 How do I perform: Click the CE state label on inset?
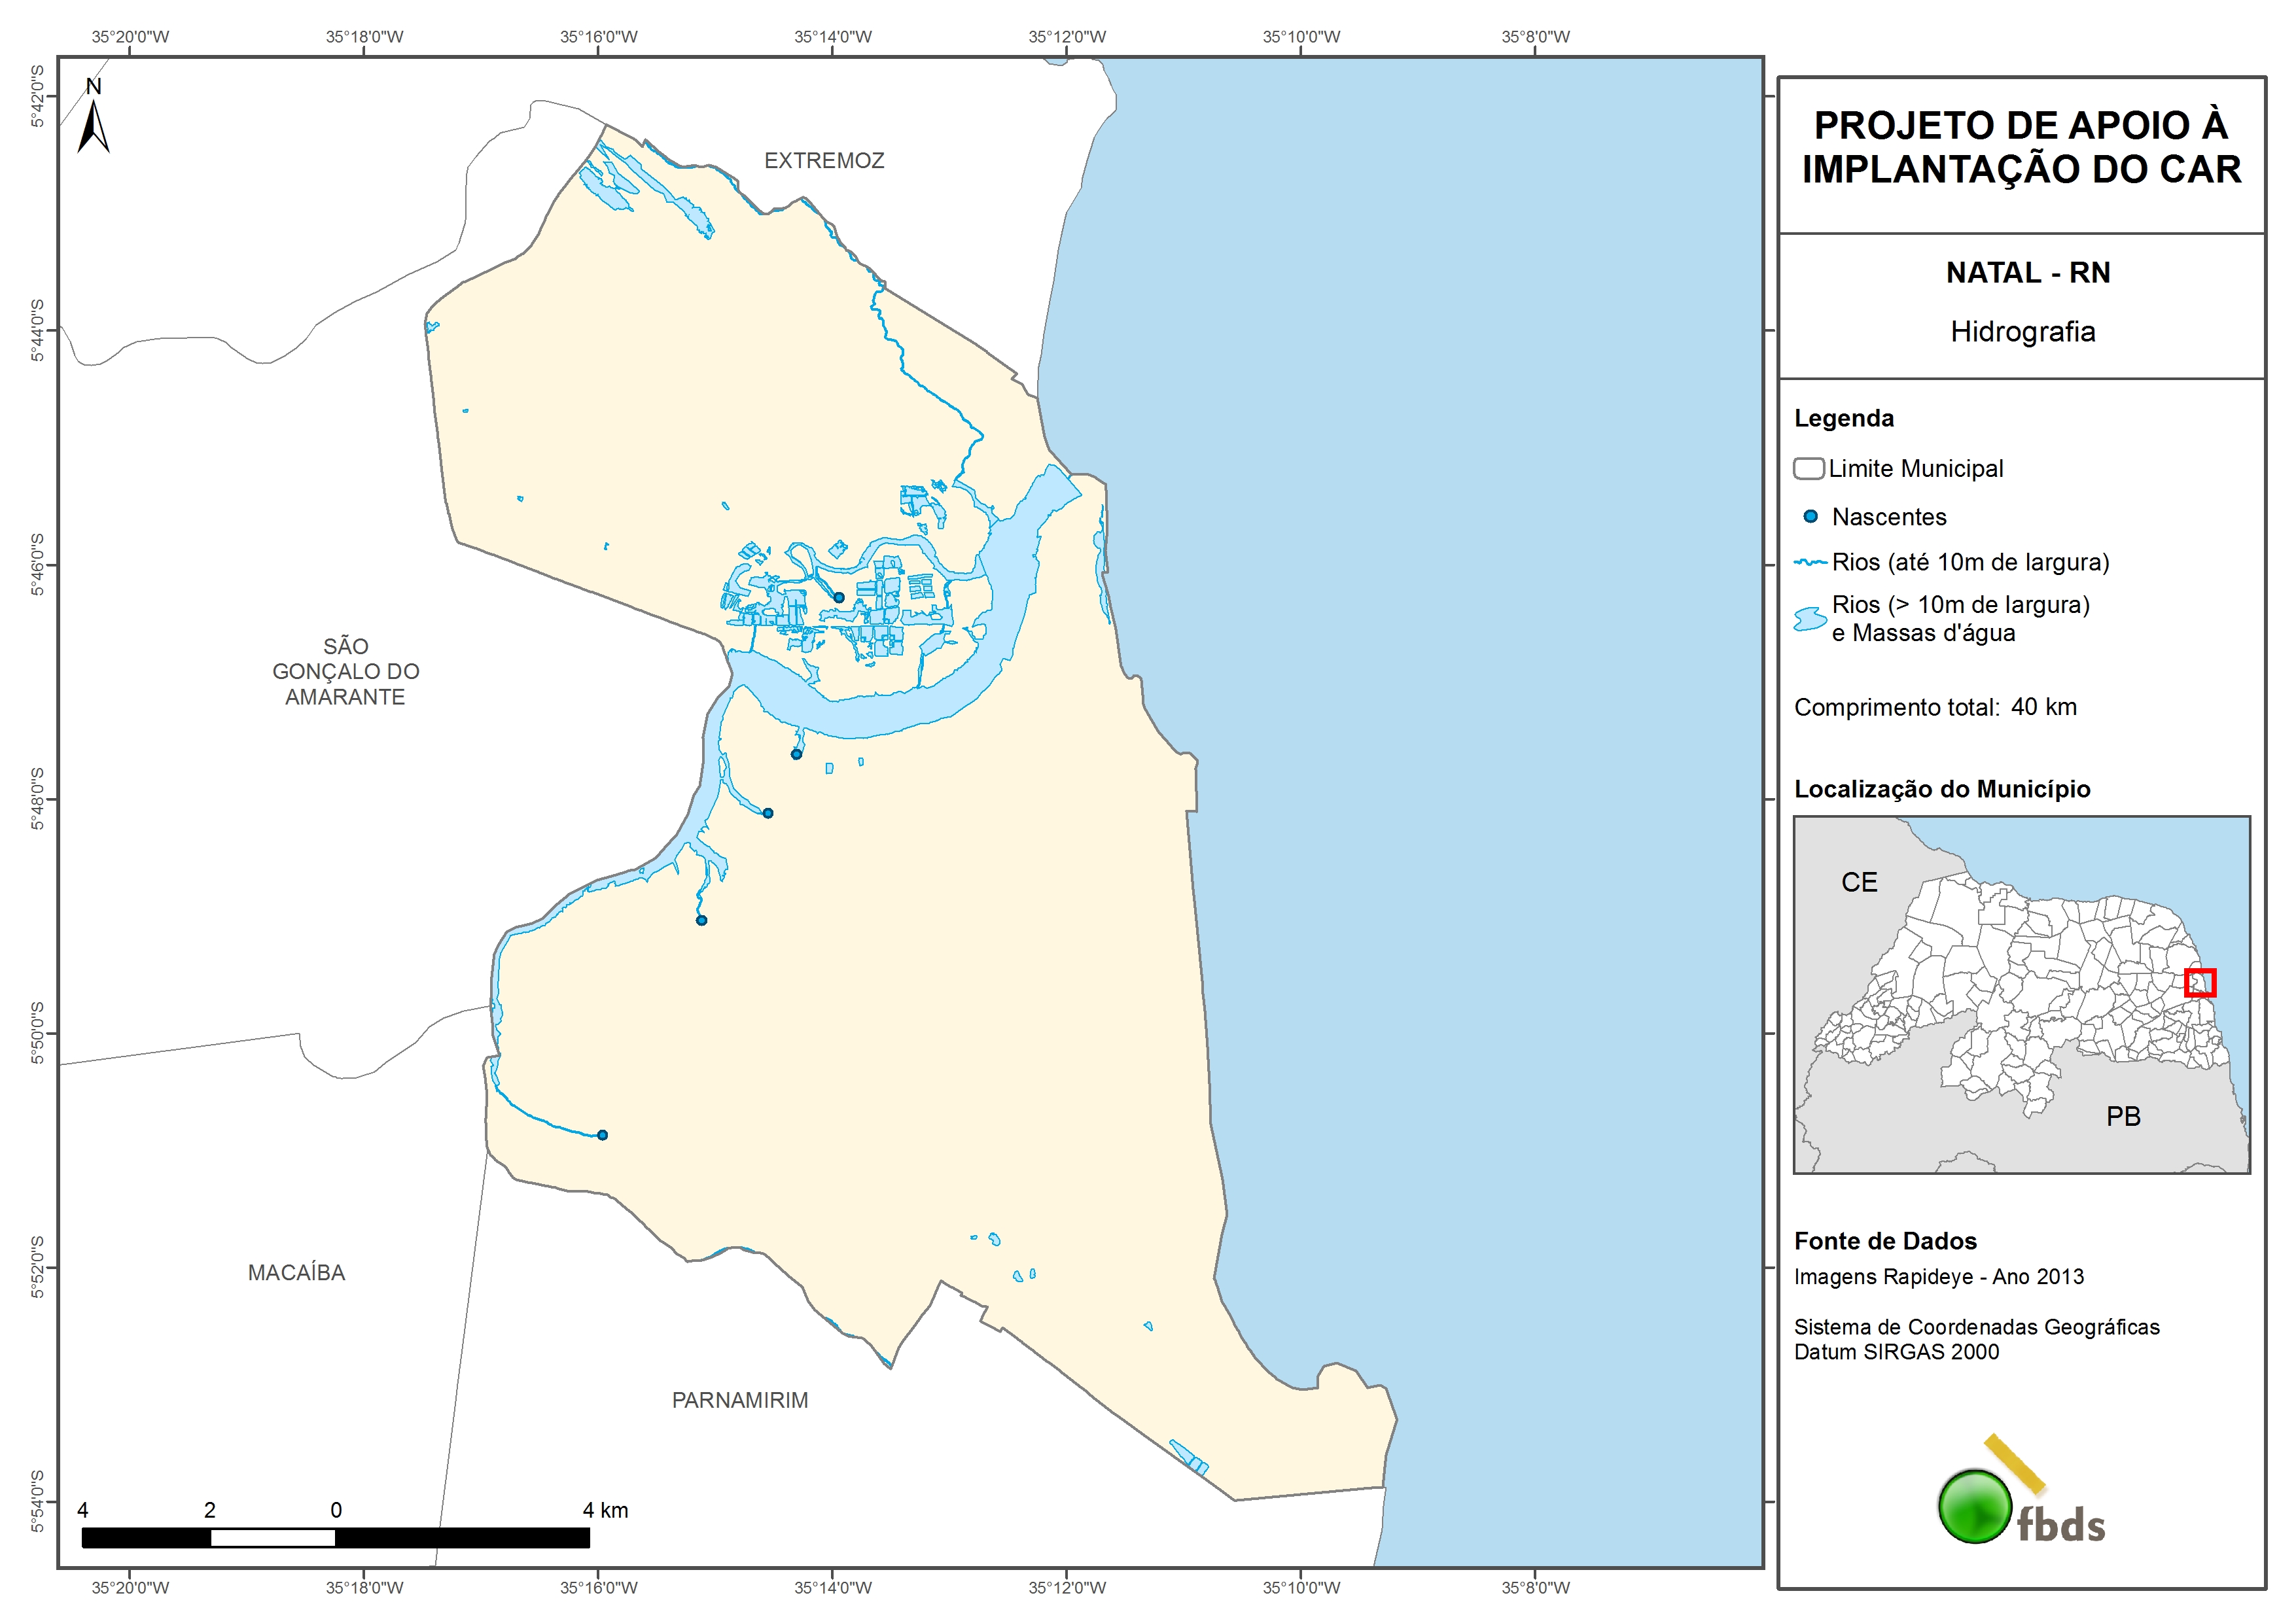pos(1859,882)
